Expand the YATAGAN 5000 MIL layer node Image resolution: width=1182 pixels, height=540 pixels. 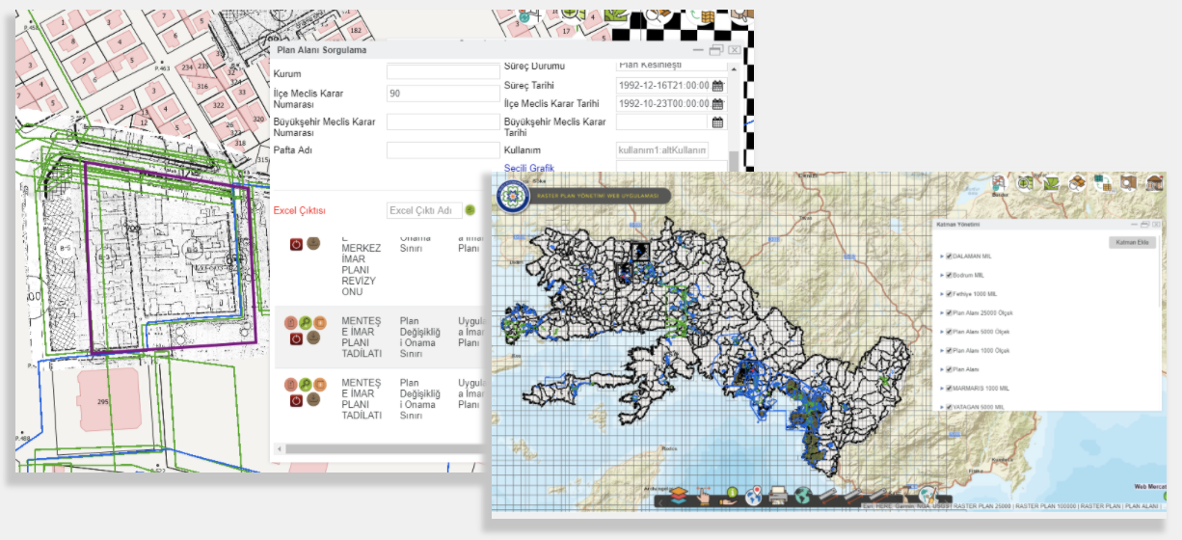tap(942, 407)
